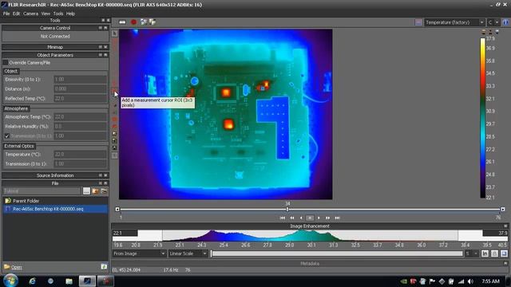Open the color palette selector icon
511x287 pixels.
418,22
